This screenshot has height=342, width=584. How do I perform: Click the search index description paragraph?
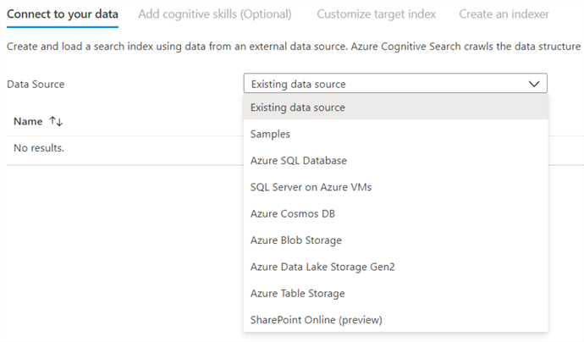pos(293,46)
